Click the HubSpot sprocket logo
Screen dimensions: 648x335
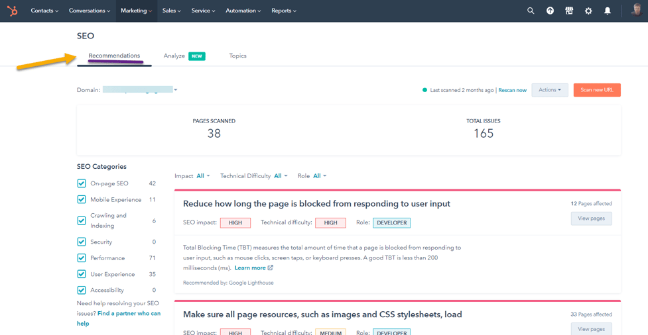coord(13,11)
